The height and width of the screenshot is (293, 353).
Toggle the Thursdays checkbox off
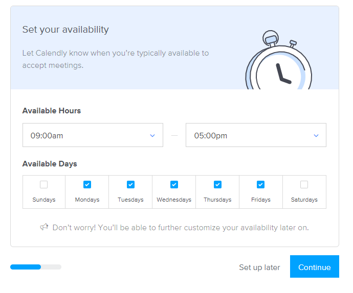pyautogui.click(x=217, y=184)
